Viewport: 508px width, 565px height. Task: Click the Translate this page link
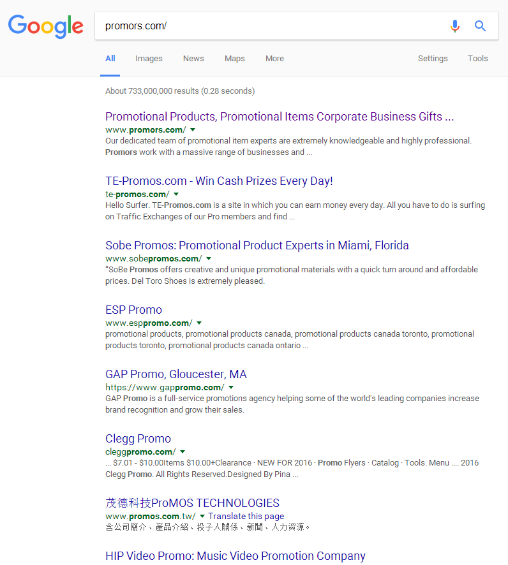pos(246,517)
